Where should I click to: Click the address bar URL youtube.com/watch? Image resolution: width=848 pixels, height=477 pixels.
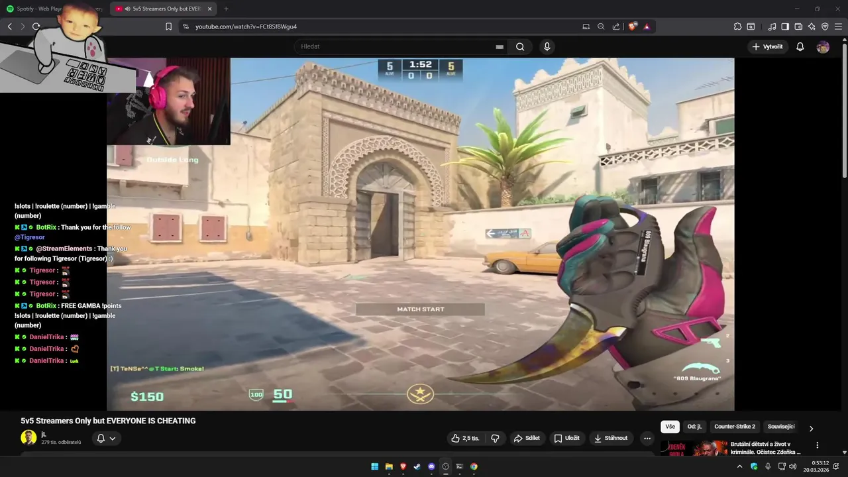pos(246,26)
